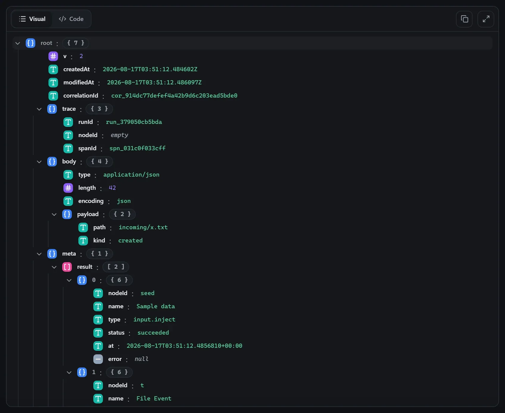
Task: Click the payload count badge { 2 }
Action: (122, 214)
